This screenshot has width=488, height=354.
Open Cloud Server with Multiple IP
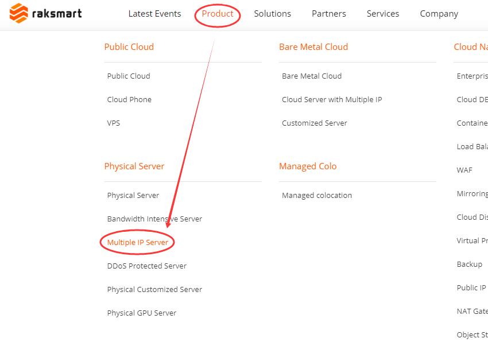tap(332, 99)
